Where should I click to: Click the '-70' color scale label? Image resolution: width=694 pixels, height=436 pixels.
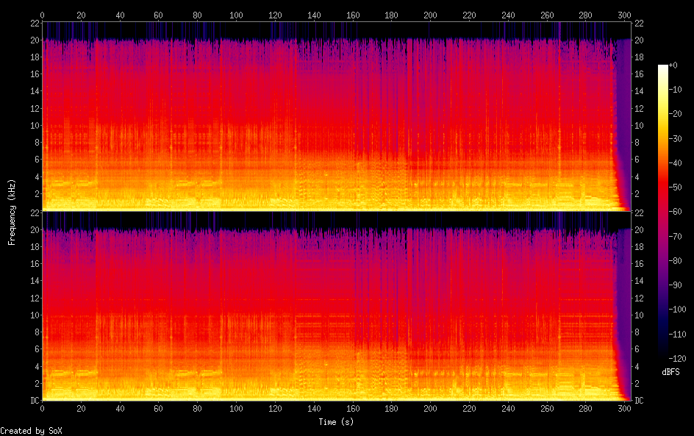point(676,236)
